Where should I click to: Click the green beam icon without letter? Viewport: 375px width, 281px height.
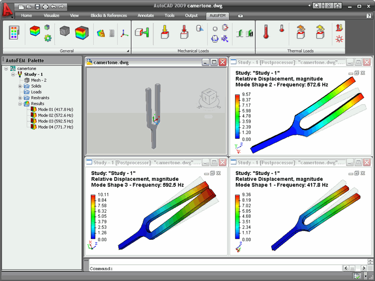coord(240,33)
